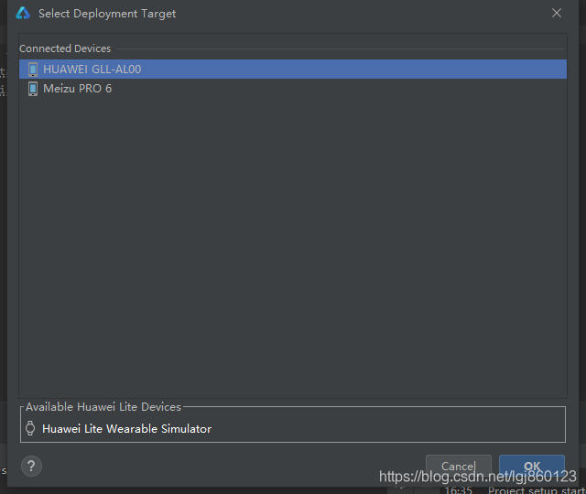Open help with the question mark button
Image resolution: width=586 pixels, height=494 pixels.
pos(31,466)
